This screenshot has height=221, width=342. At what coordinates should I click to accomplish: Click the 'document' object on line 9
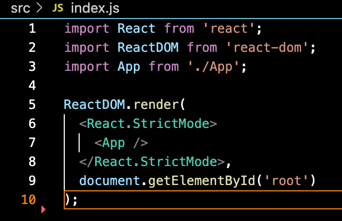tap(109, 180)
